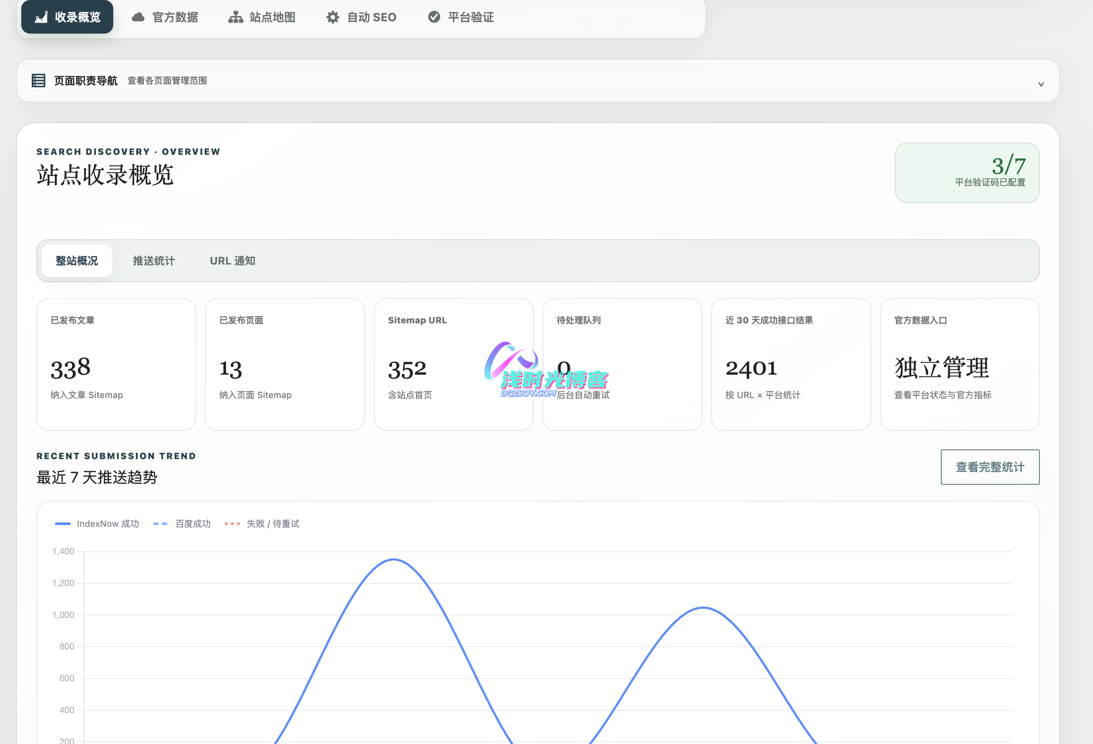Screen dimensions: 1093x744
Task: Click the 查看完整统计 button
Action: (990, 467)
